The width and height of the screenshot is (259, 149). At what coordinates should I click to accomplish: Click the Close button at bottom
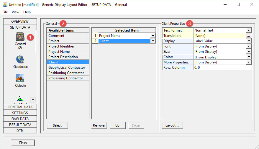(23, 143)
